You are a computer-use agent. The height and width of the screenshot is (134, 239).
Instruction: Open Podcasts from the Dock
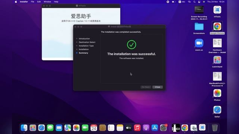pos(146,128)
